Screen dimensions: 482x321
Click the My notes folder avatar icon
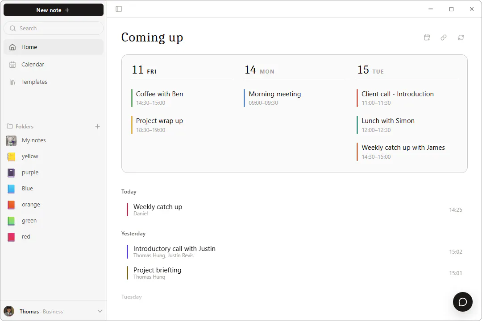[11, 141]
